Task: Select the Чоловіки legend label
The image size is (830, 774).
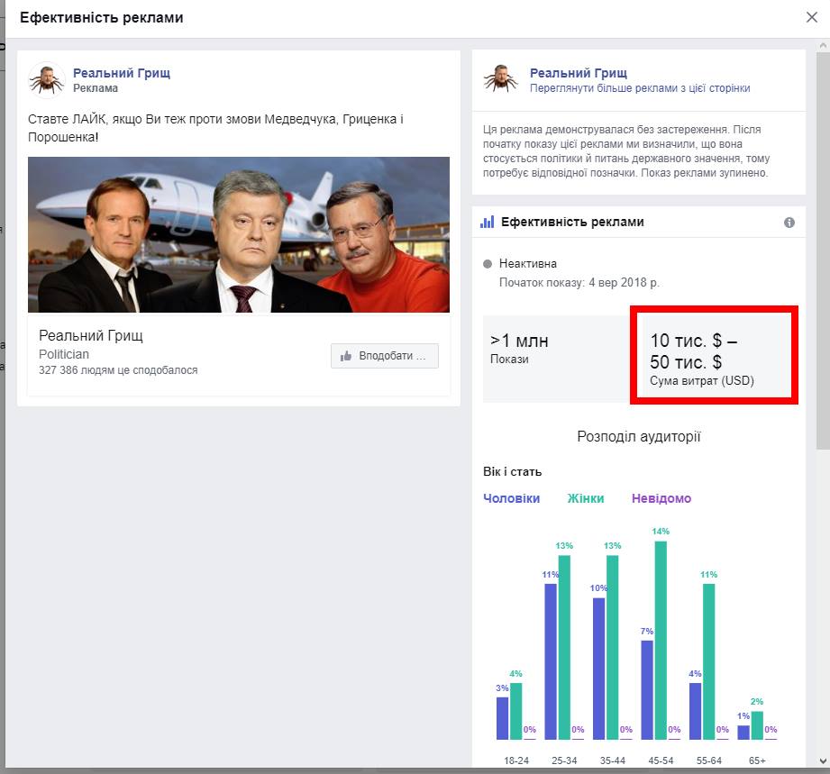Action: pos(511,498)
